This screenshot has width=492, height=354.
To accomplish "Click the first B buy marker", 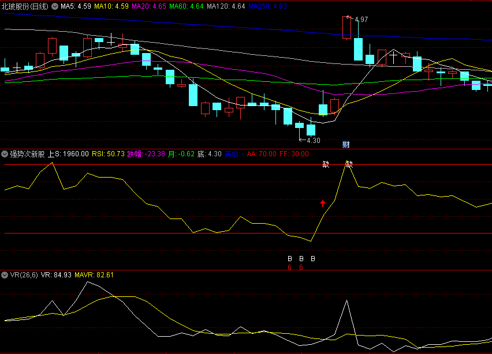I will 290,259.
